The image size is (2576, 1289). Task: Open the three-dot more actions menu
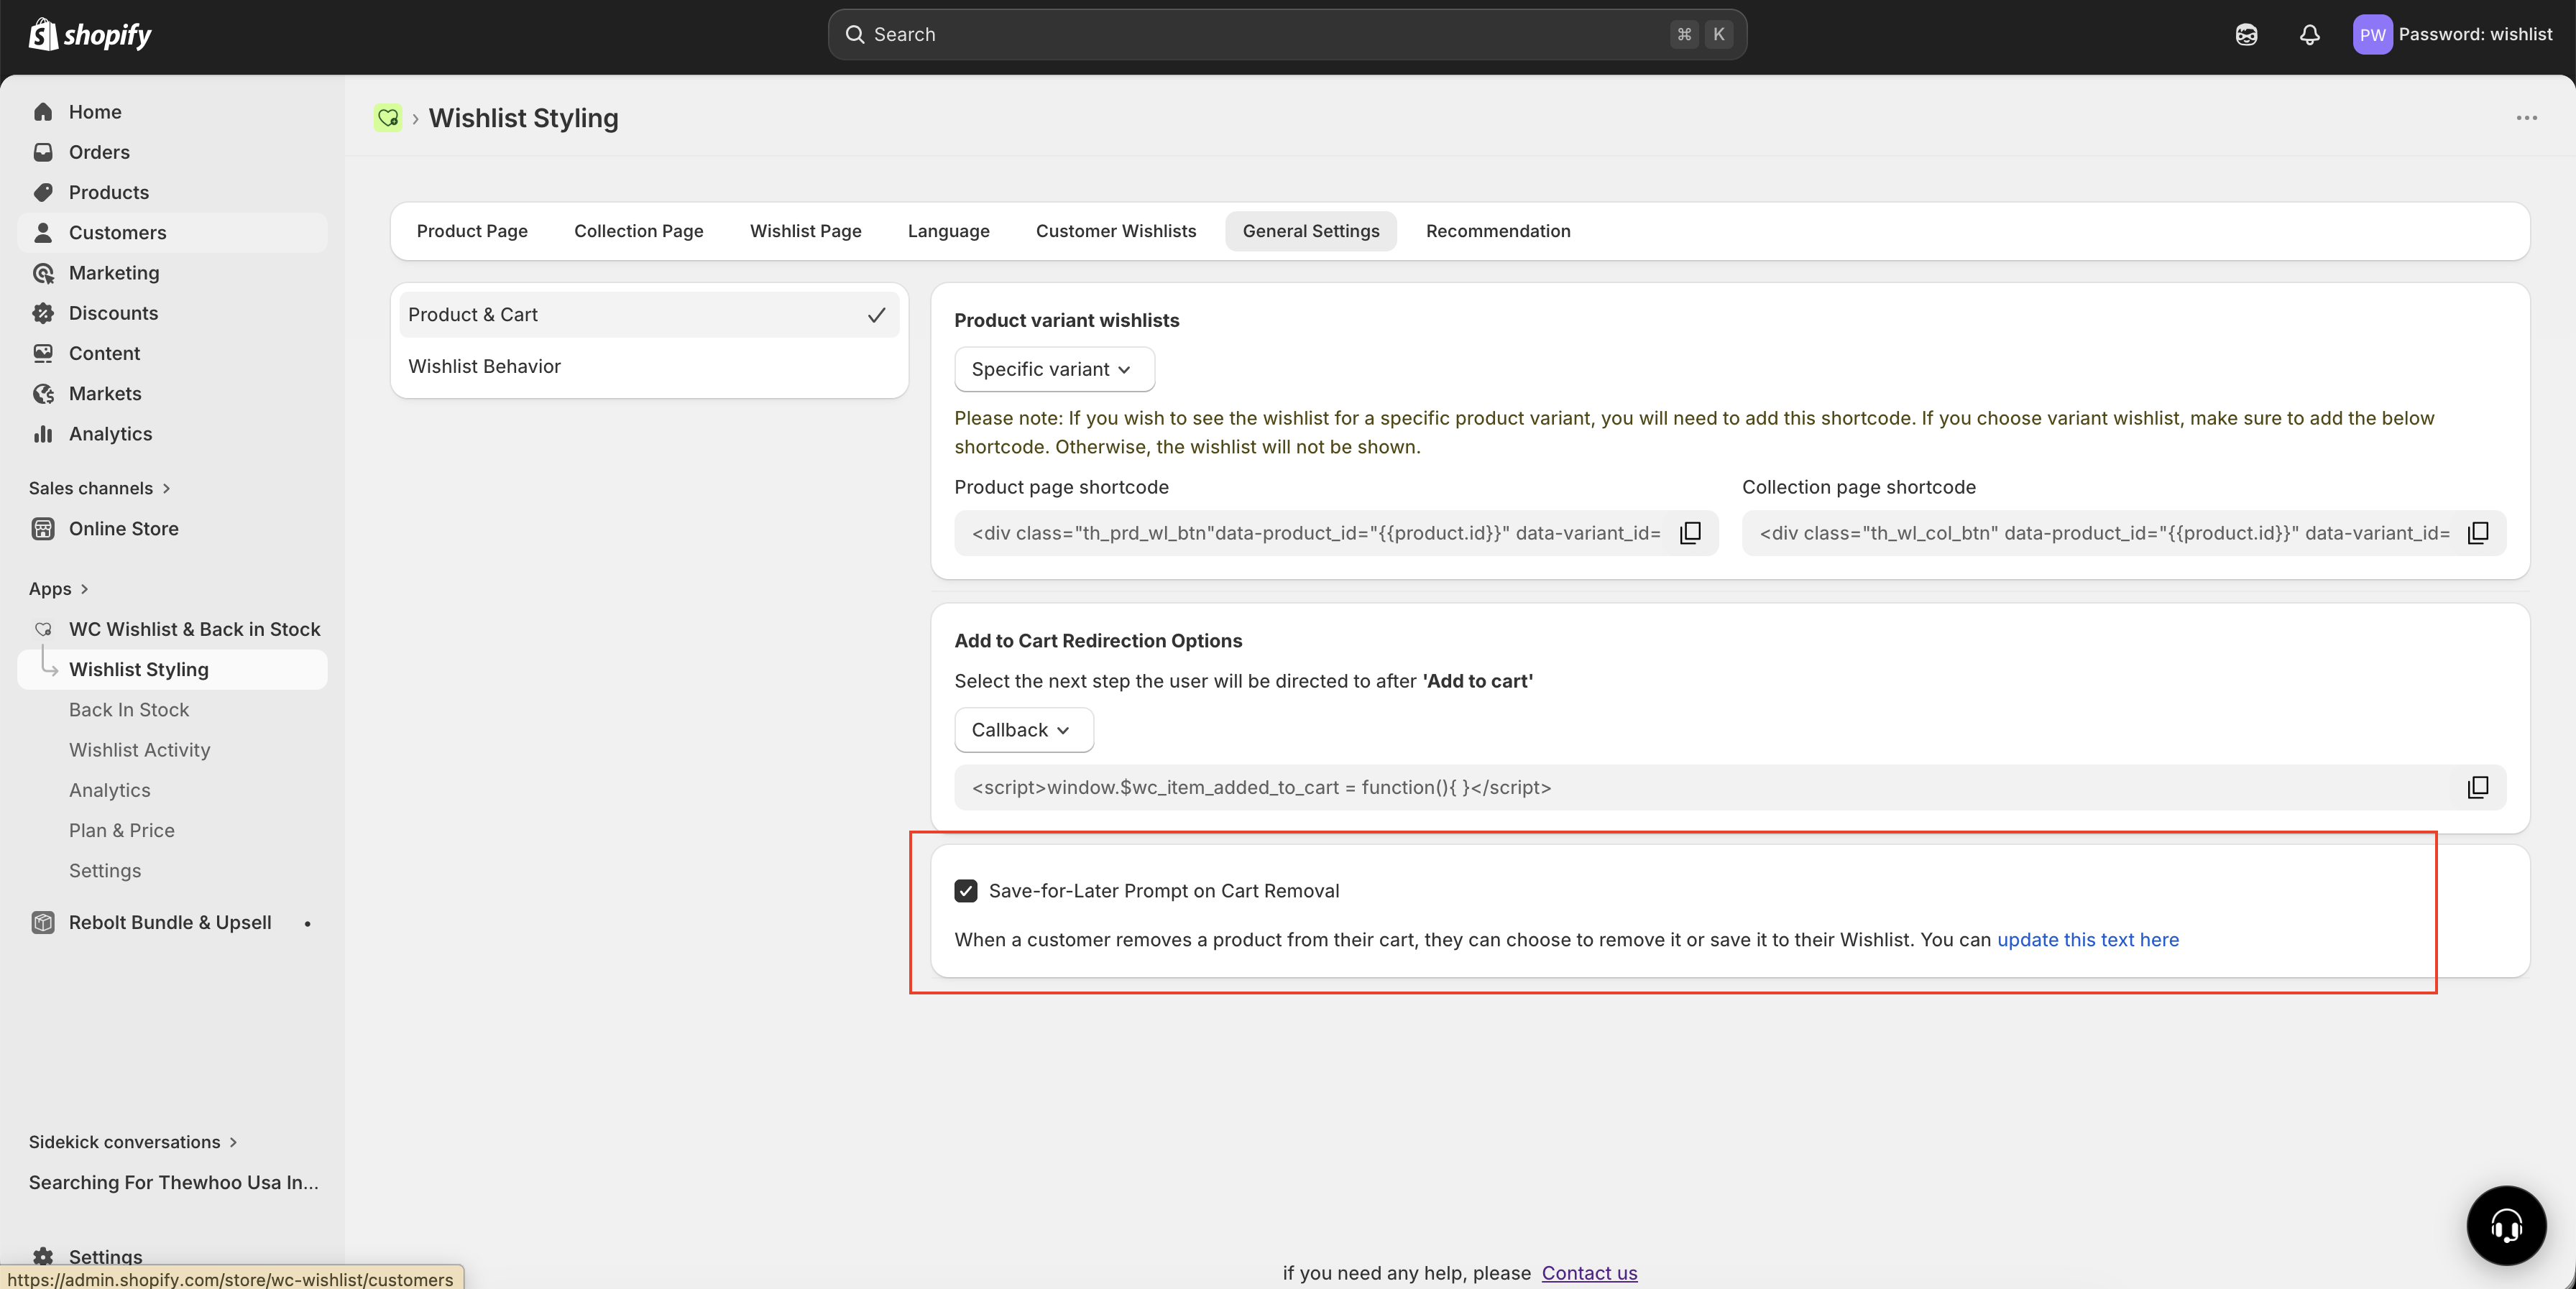click(2527, 118)
